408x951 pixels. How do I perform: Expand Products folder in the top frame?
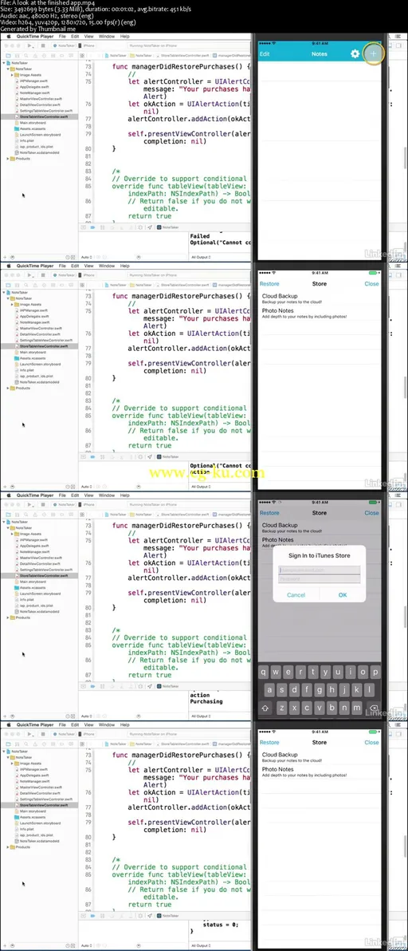click(x=9, y=158)
